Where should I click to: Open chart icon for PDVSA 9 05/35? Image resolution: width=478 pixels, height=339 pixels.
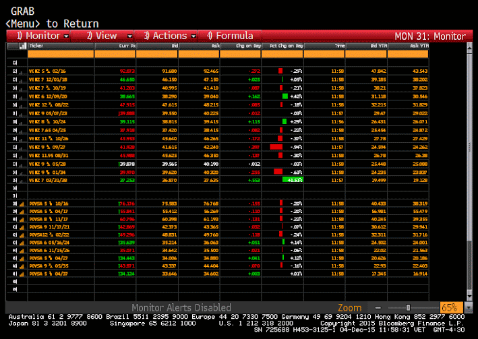pyautogui.click(x=22, y=266)
